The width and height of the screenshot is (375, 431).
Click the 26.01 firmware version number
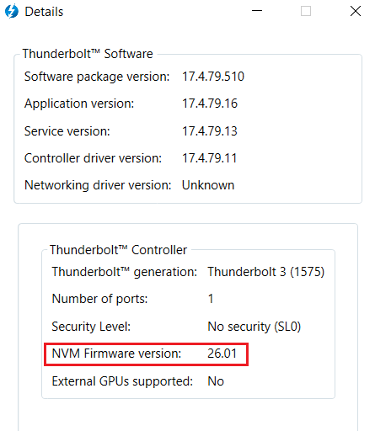tap(222, 354)
